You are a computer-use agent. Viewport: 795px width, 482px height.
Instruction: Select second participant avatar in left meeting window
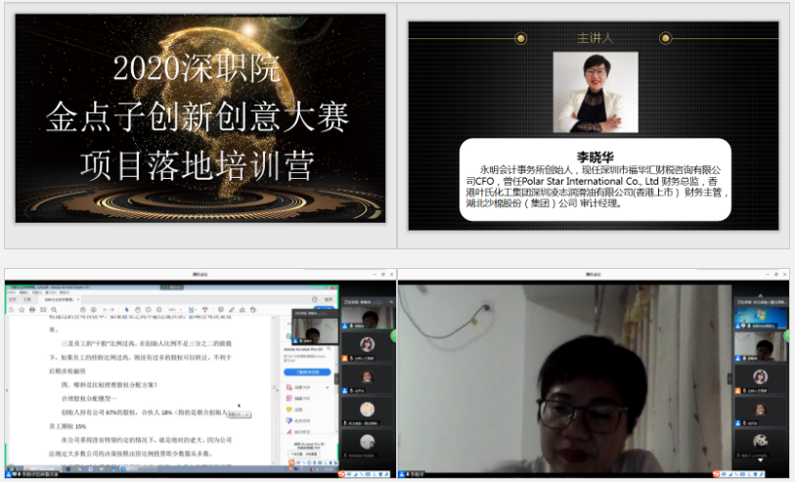(368, 345)
